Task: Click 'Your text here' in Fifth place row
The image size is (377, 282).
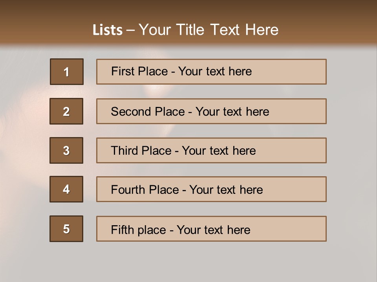Action: pyautogui.click(x=213, y=230)
